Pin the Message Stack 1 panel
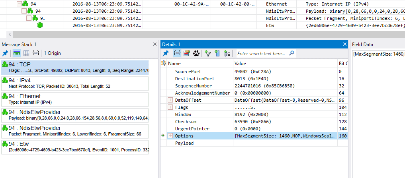This screenshot has height=178, width=405. tap(5, 53)
